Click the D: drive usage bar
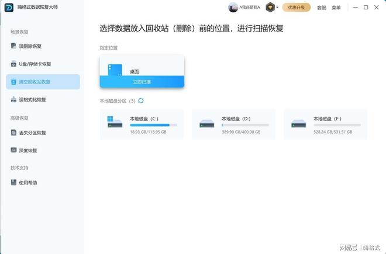 point(245,125)
